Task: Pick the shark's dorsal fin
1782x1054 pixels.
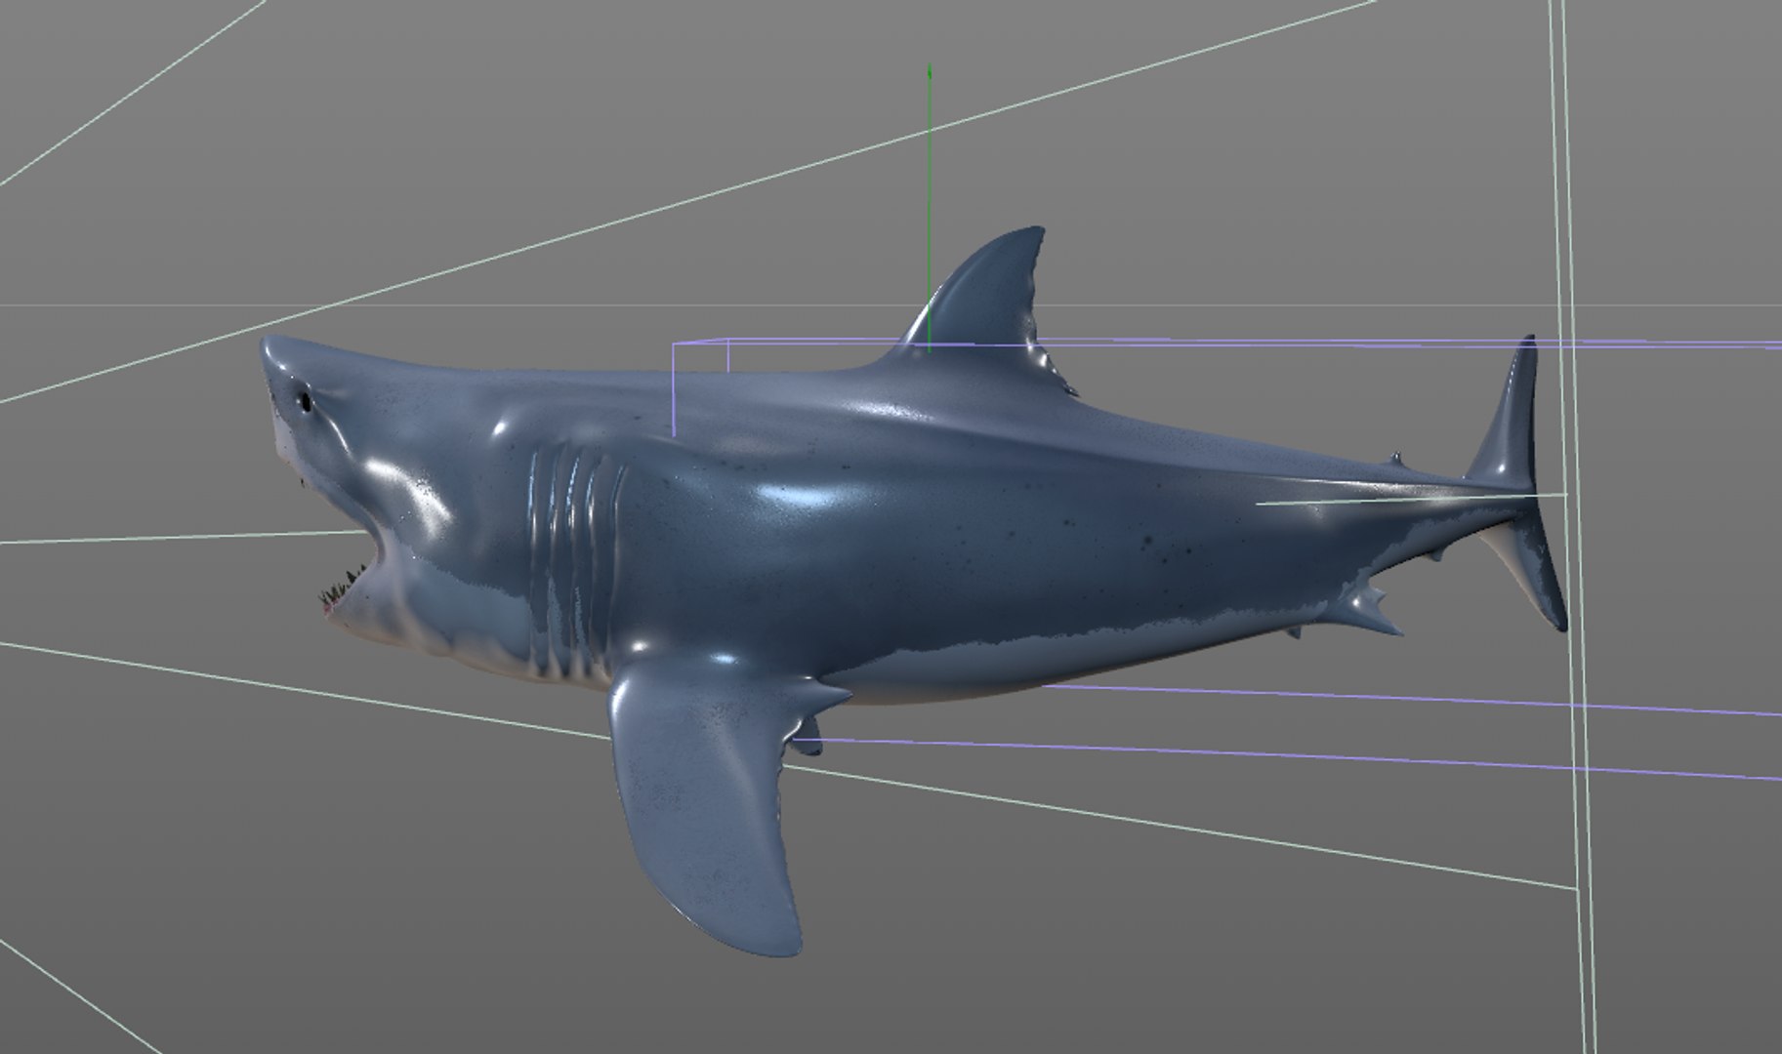Action: (986, 310)
